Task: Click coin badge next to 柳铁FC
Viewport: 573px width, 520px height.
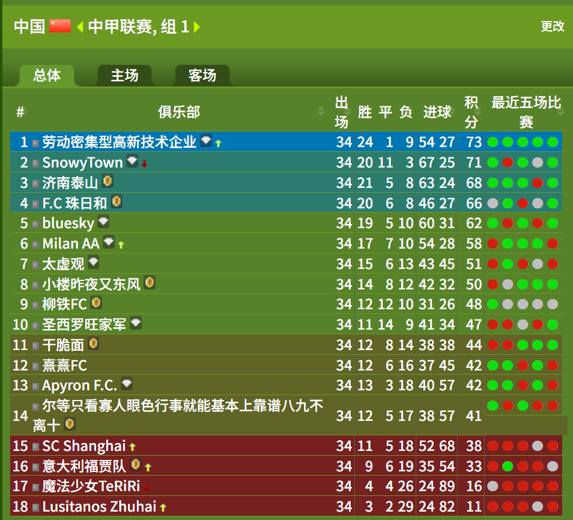Action: [96, 303]
